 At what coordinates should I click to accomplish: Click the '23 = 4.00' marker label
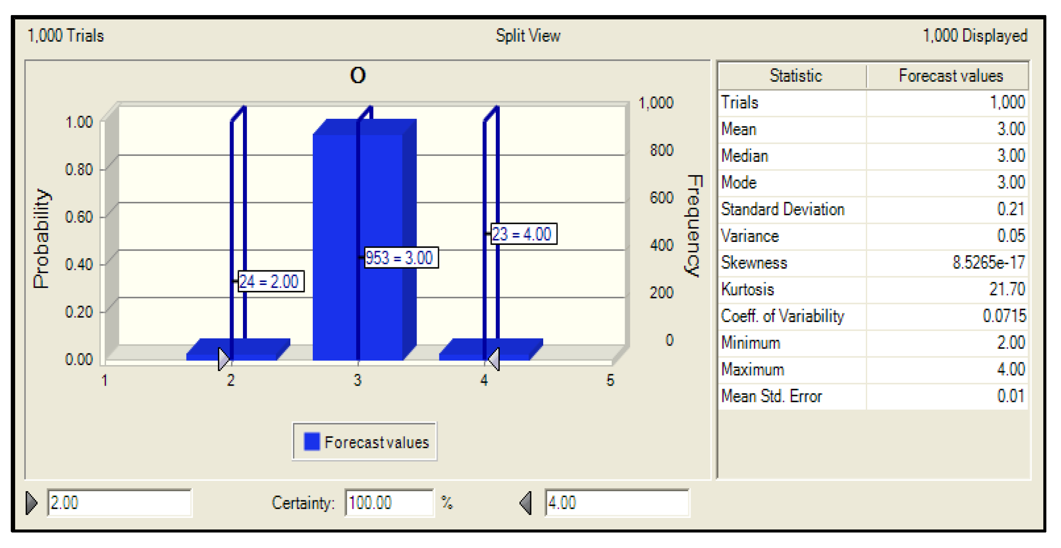pyautogui.click(x=523, y=234)
